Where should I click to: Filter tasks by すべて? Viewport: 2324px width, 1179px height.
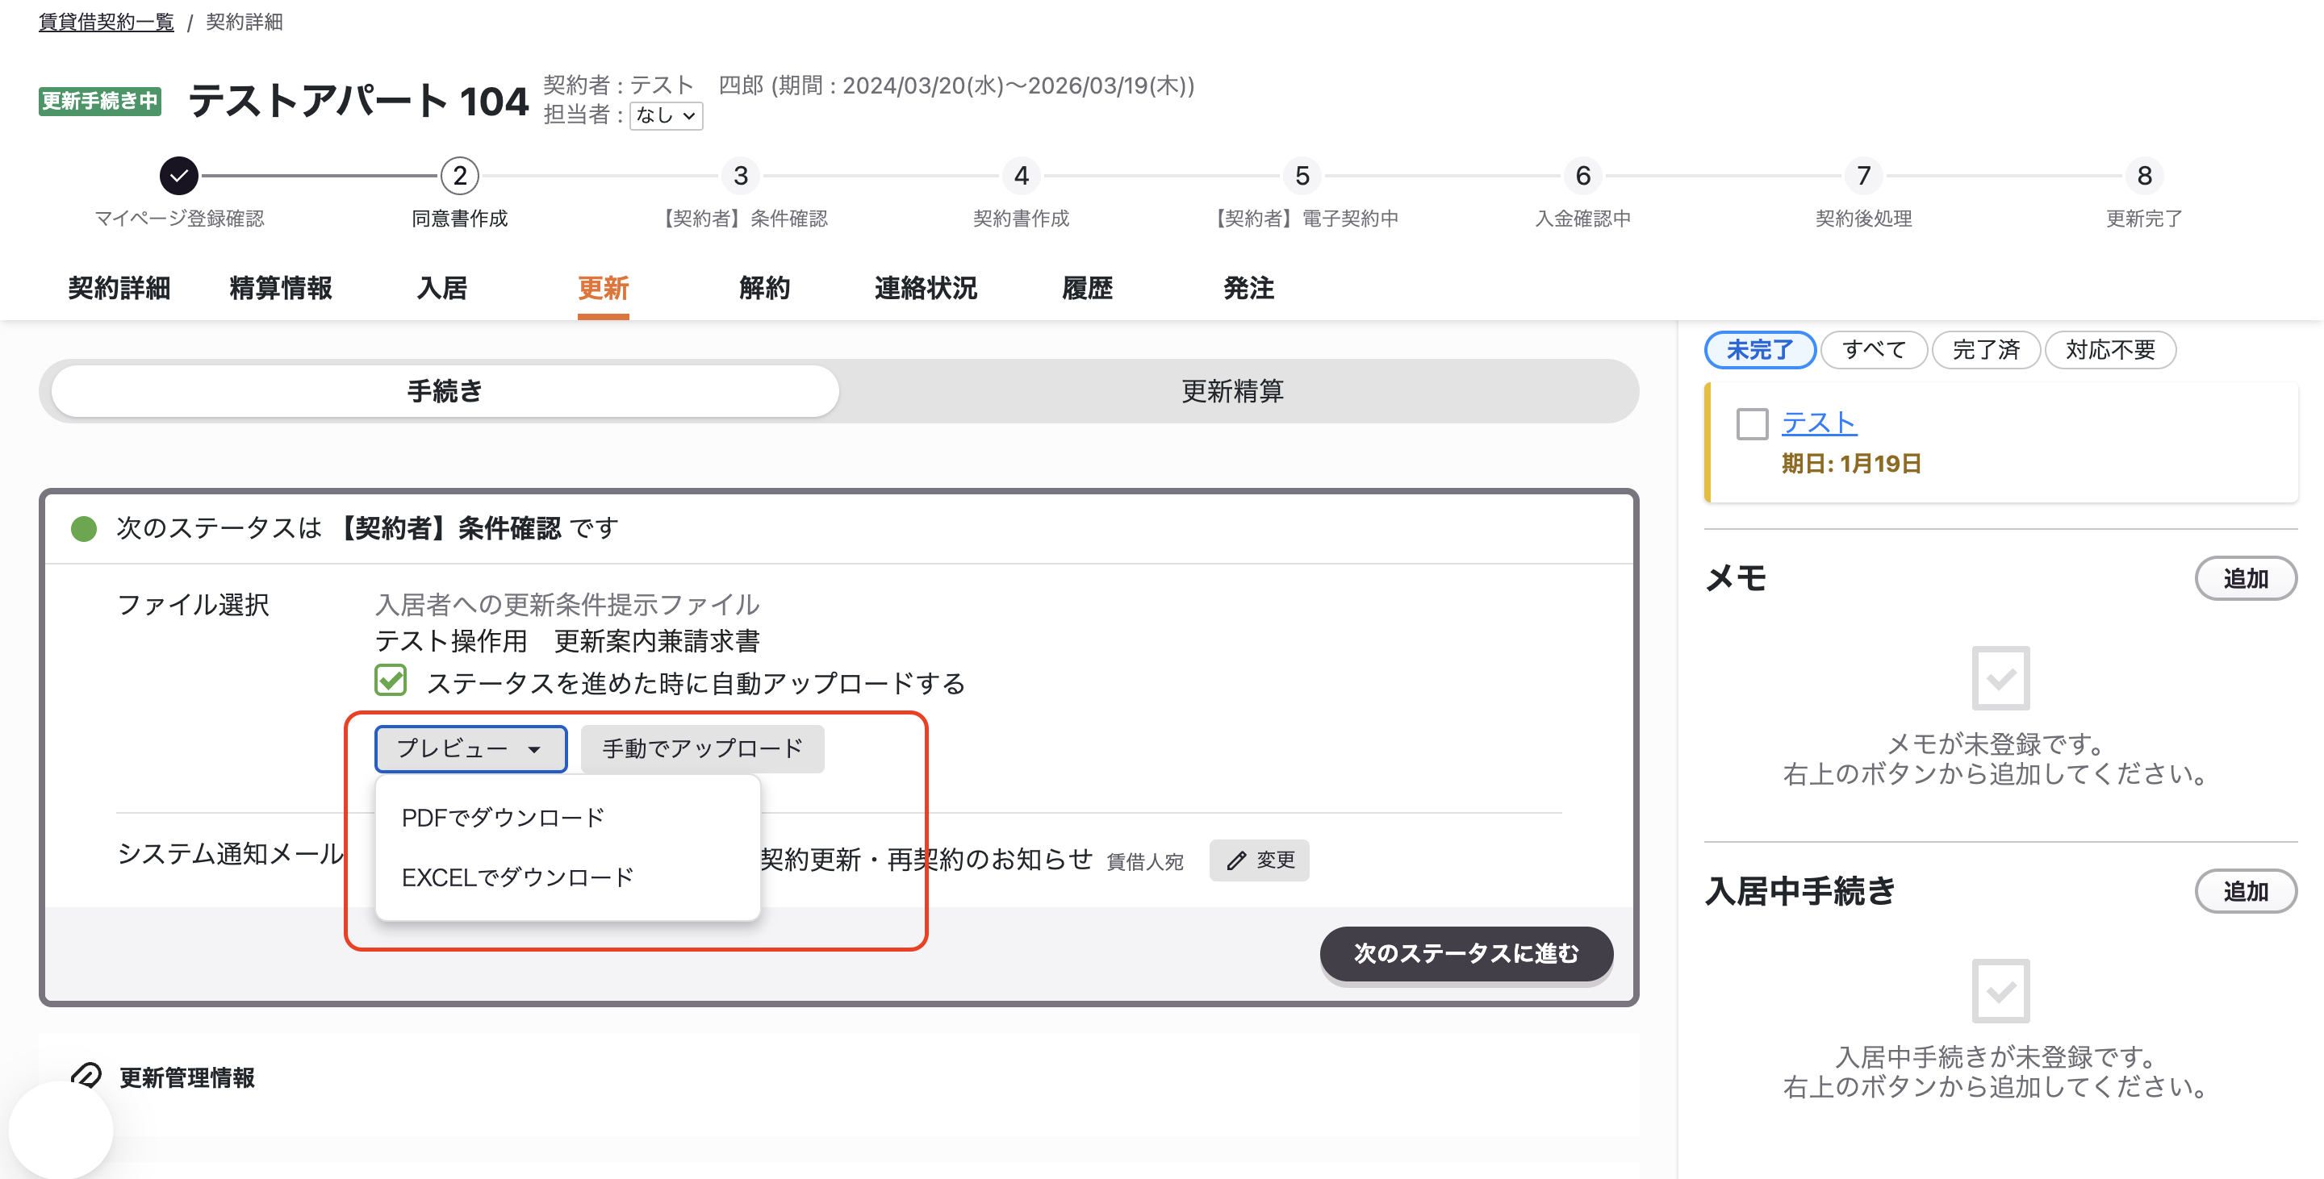tap(1874, 350)
